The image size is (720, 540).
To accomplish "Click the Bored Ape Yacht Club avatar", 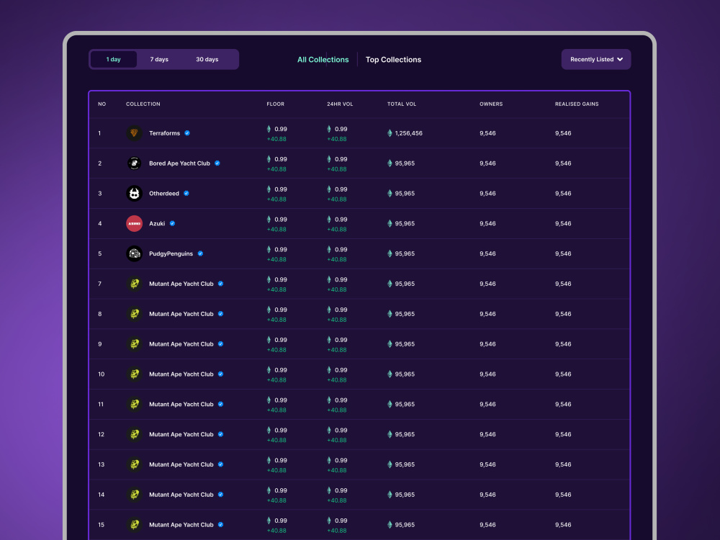I will click(134, 163).
